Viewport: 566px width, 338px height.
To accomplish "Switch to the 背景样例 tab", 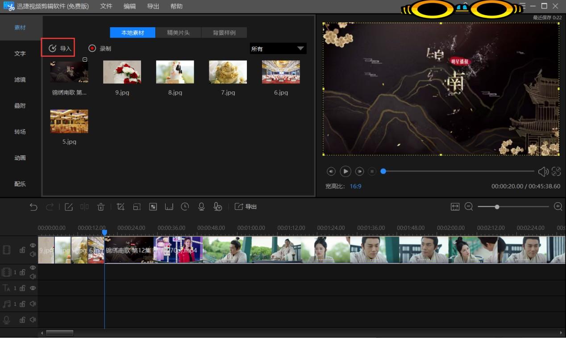I will point(224,33).
